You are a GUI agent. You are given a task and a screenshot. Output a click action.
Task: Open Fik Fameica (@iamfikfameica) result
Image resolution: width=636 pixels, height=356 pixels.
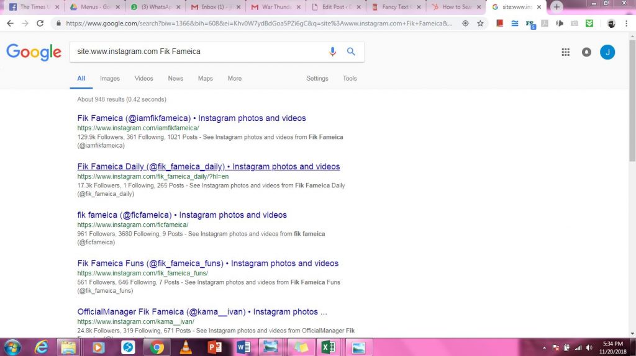point(191,118)
